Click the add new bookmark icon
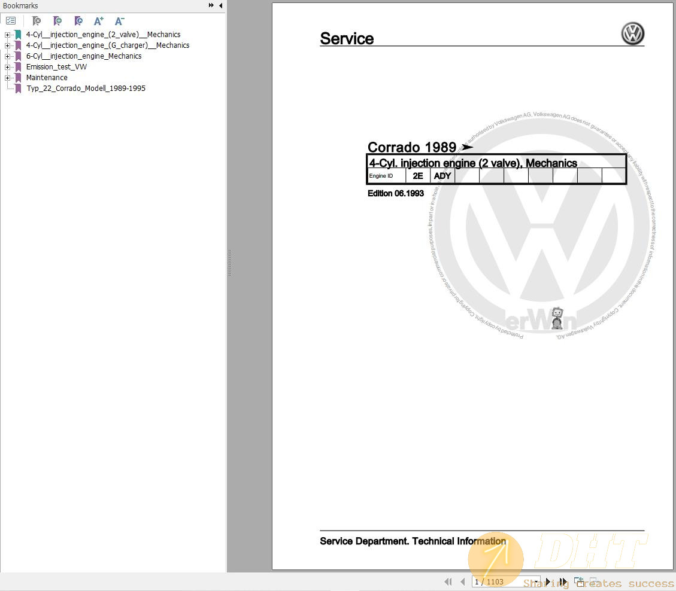676x591 pixels. (57, 21)
